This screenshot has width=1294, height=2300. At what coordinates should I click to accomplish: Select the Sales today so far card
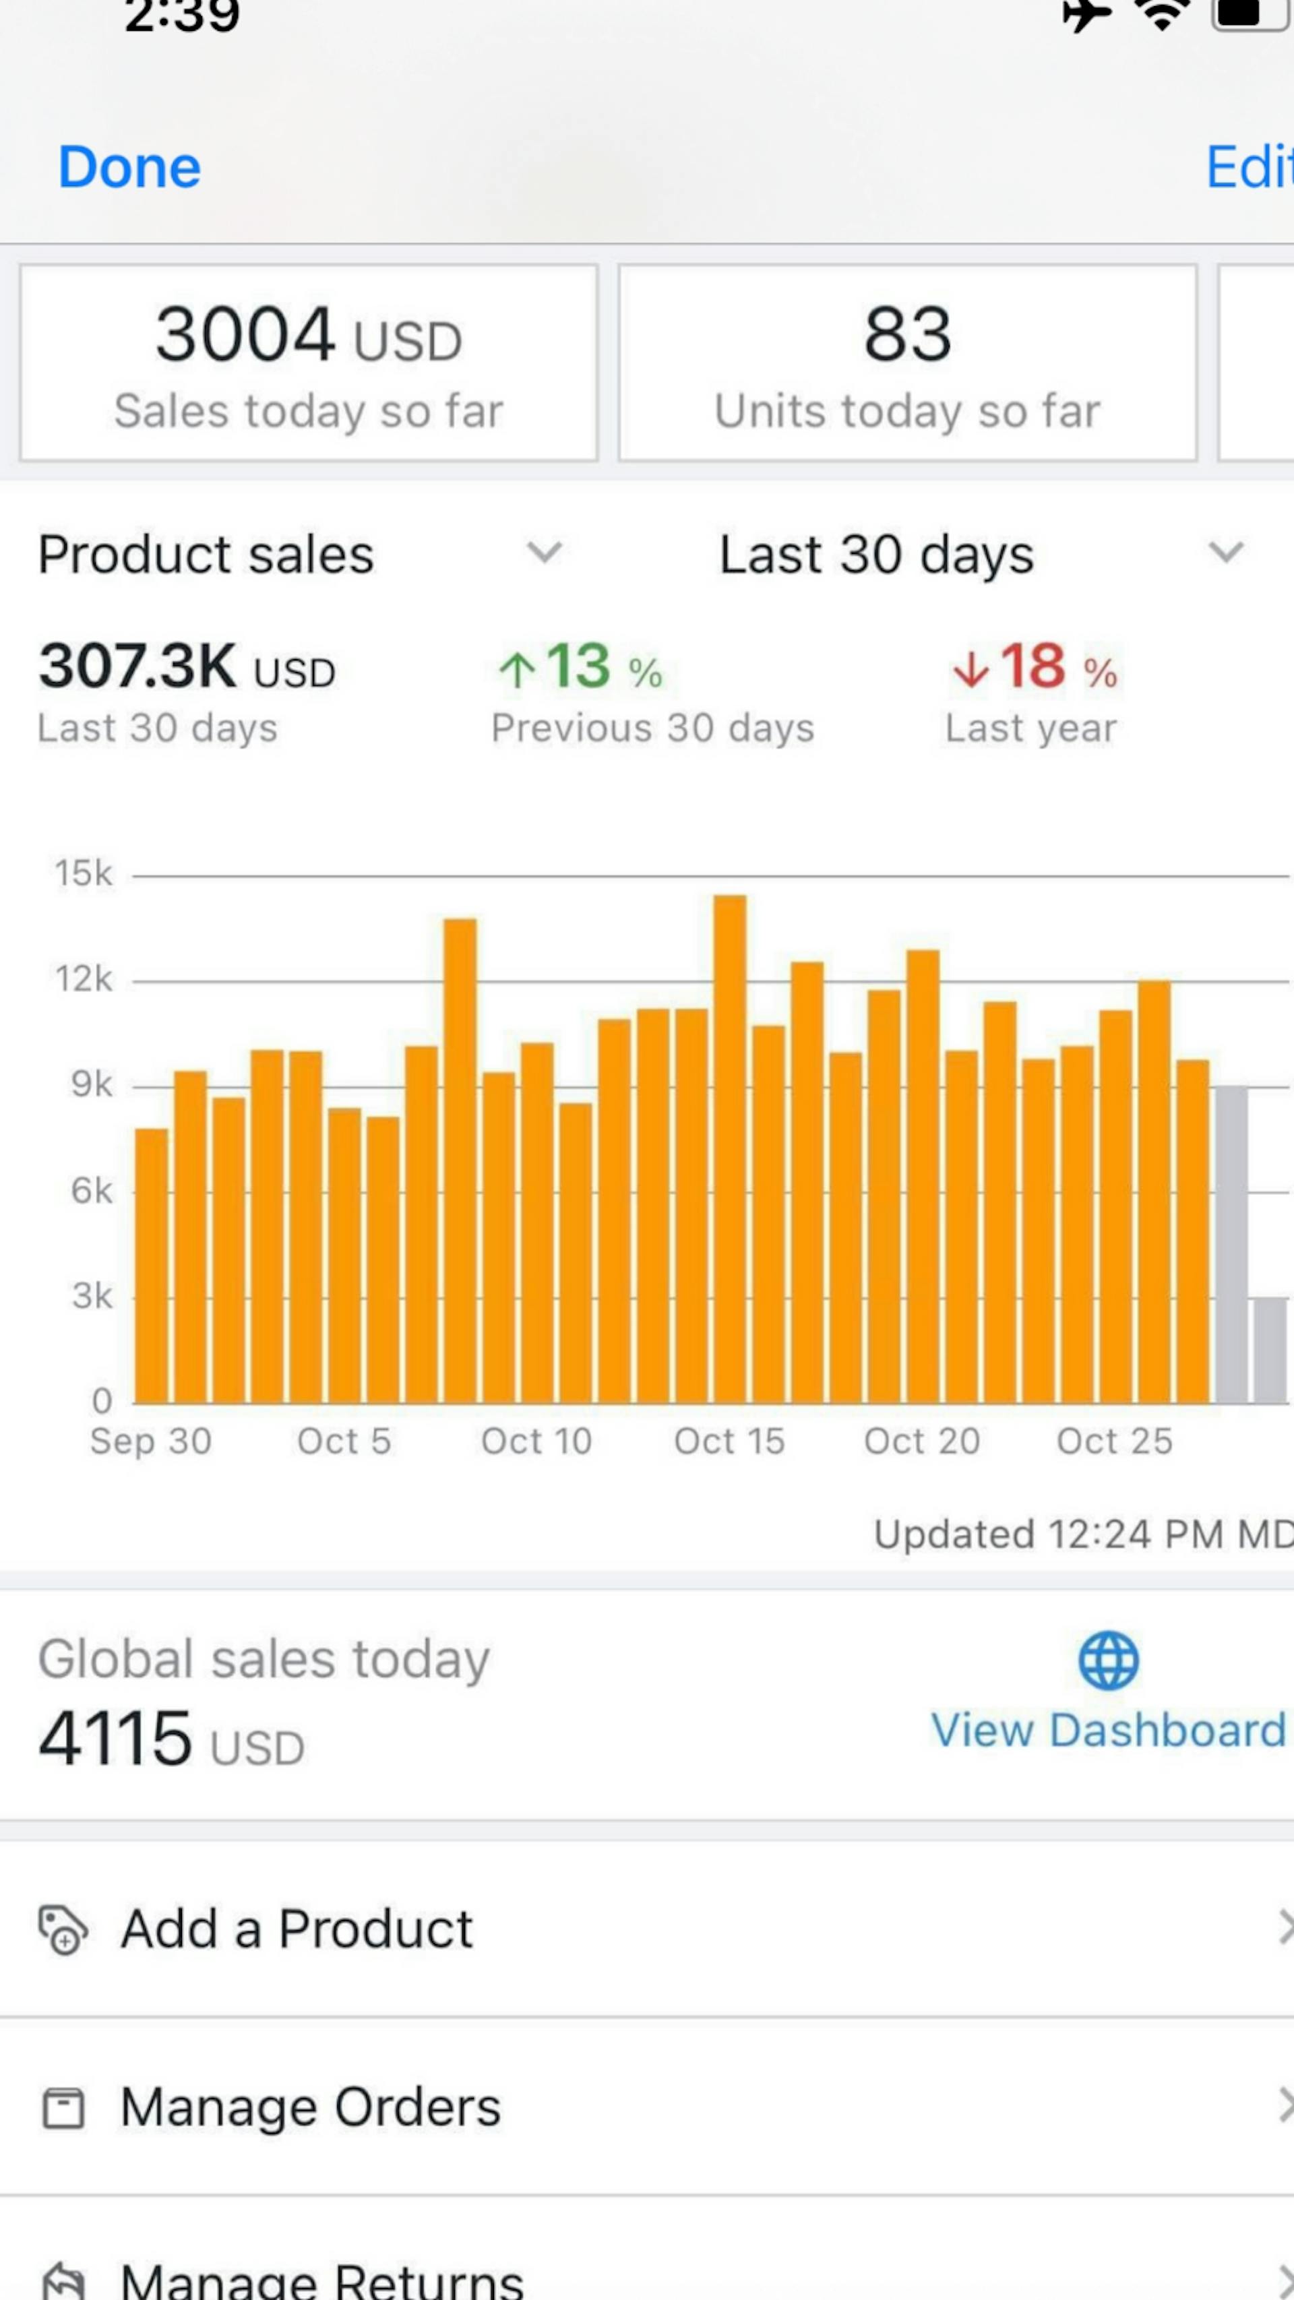[x=308, y=363]
